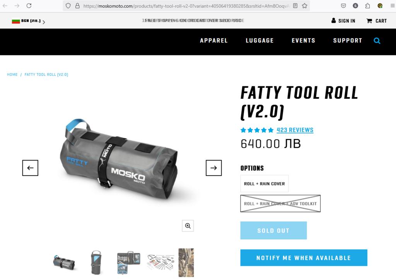396x279 pixels.
Task: Show next product image with right arrow
Action: pos(213,168)
